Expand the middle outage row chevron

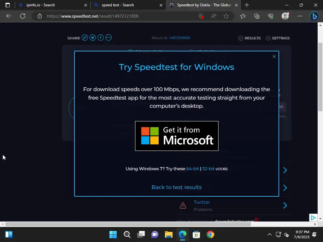(x=285, y=188)
